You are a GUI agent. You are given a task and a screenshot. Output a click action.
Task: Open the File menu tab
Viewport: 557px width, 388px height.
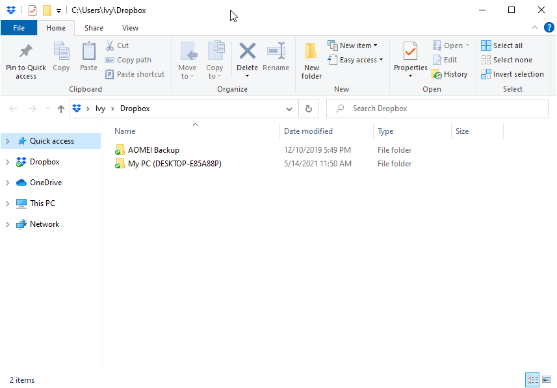19,28
